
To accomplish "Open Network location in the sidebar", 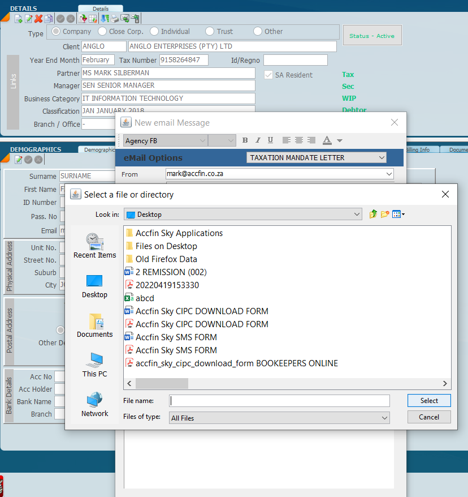I will [94, 404].
